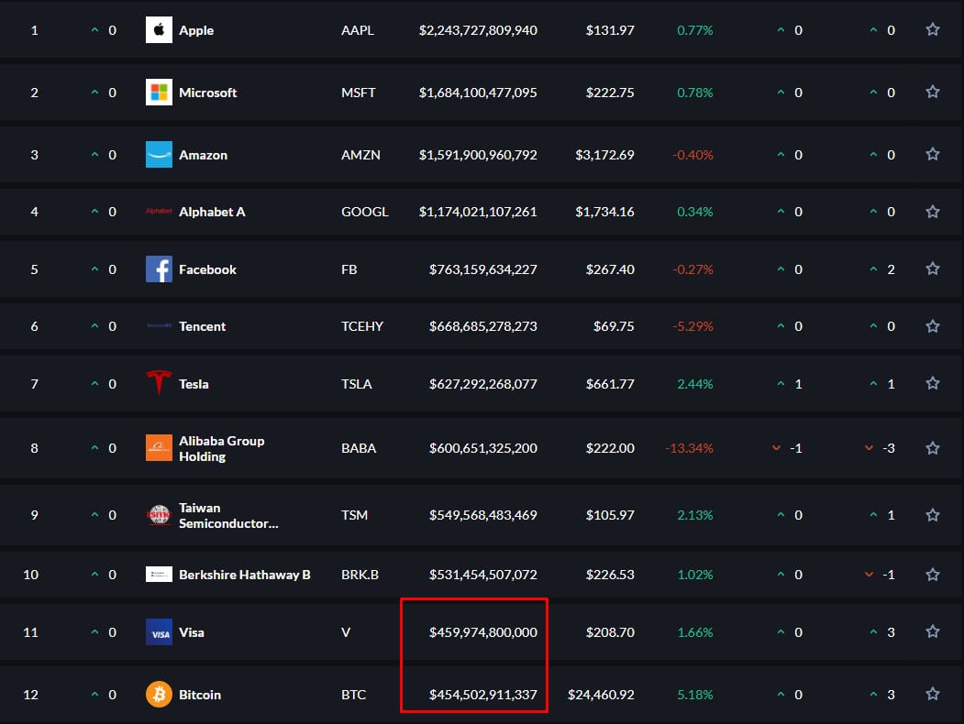Star the Berkshire Hathaway B row
Viewport: 964px width, 724px height.
(x=932, y=575)
